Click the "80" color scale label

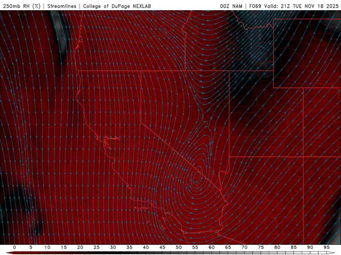pyautogui.click(x=277, y=247)
